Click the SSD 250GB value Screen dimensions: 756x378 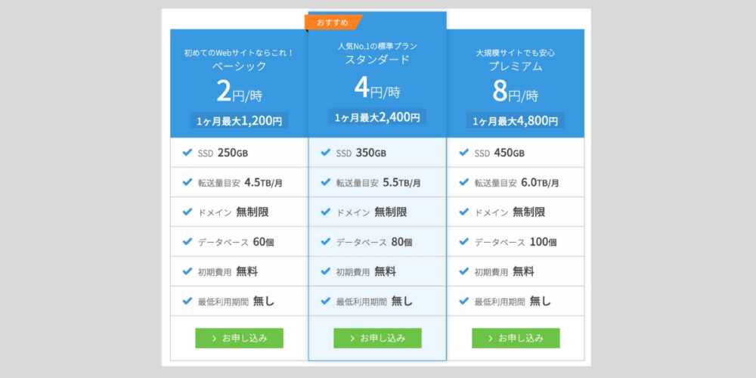coord(232,153)
